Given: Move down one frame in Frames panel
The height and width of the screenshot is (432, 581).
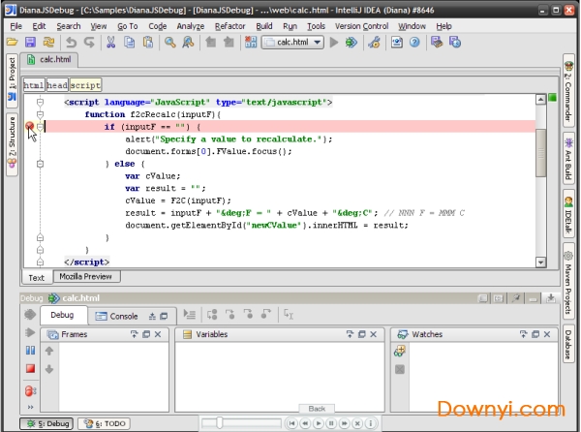Looking at the screenshot, I should pos(49,369).
